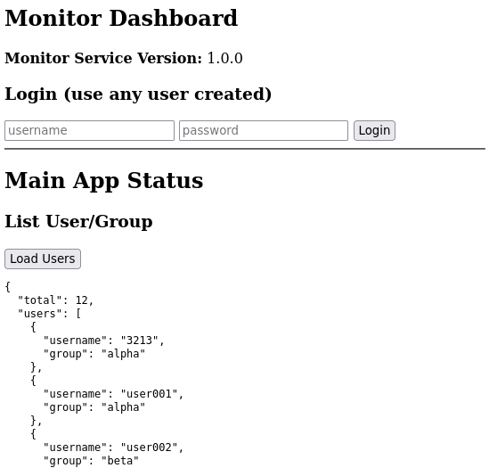Click the 1.0.0 version number
Screen dimensions: 489x468
[x=224, y=58]
